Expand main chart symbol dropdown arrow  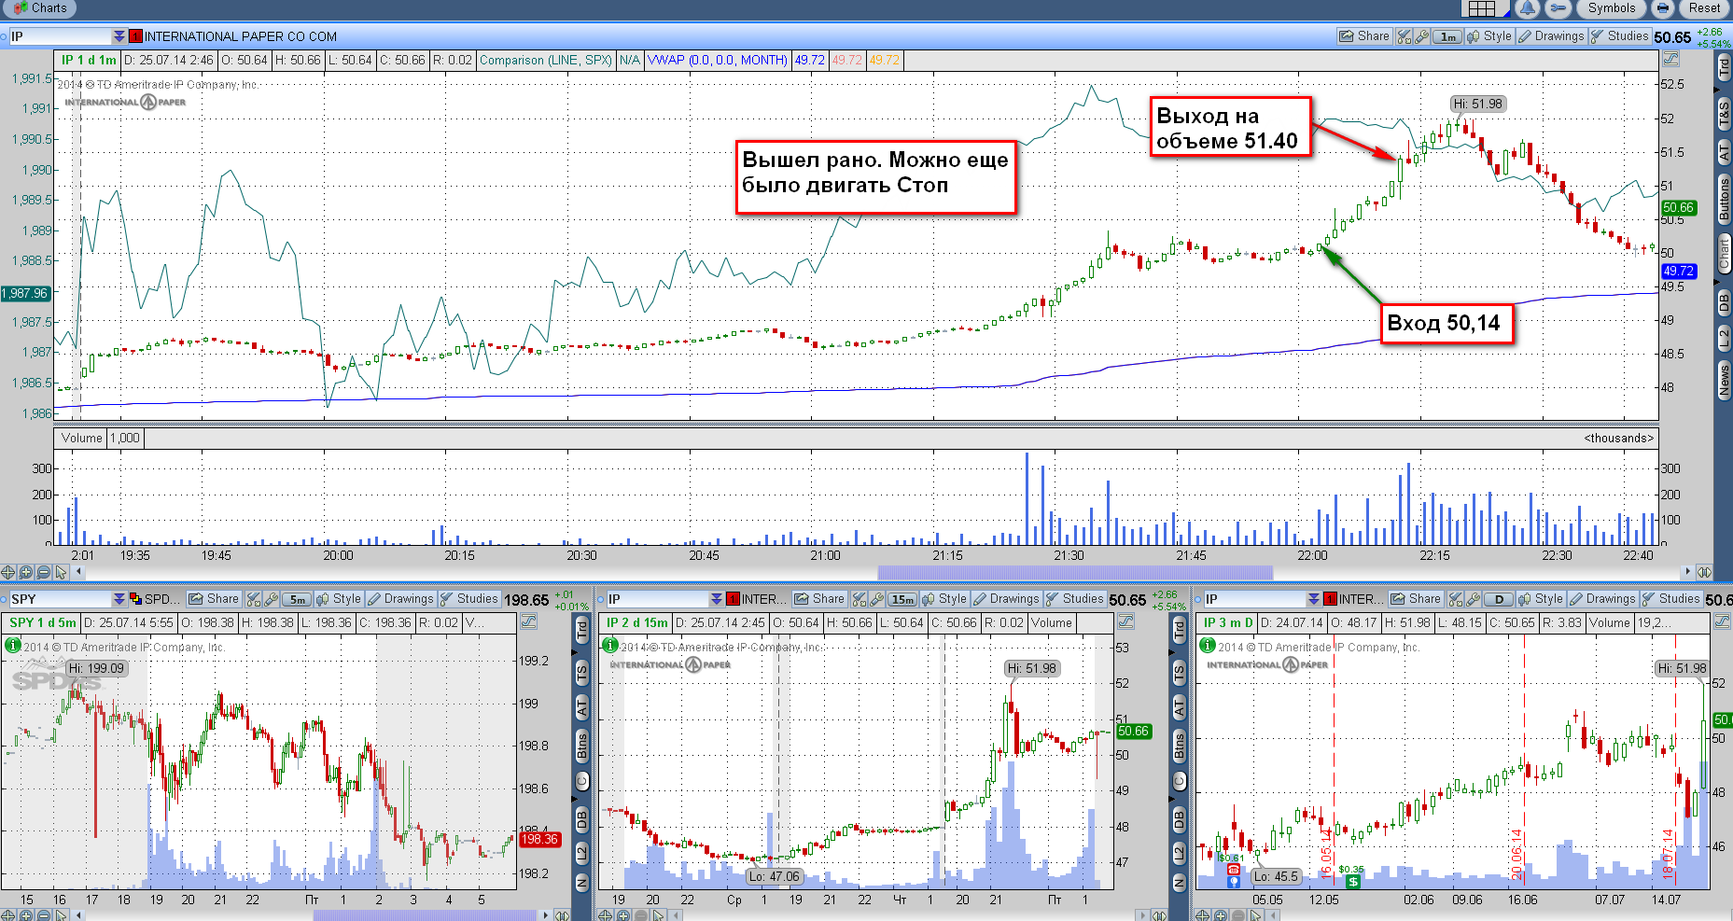[x=119, y=36]
